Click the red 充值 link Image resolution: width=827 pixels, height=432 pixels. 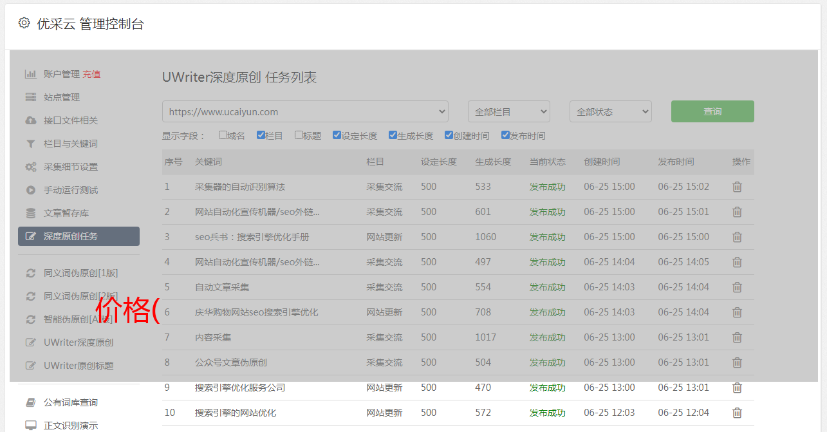[x=92, y=74]
